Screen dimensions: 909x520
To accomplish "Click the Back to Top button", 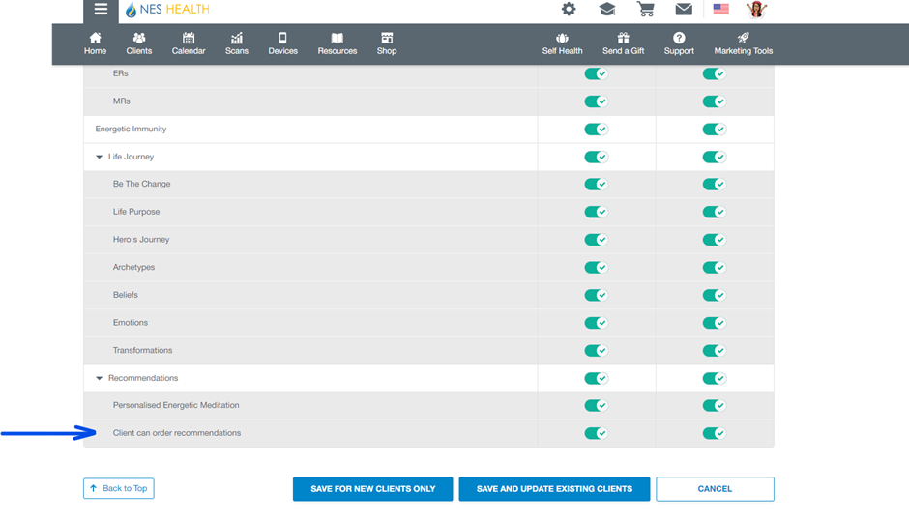I will point(118,489).
